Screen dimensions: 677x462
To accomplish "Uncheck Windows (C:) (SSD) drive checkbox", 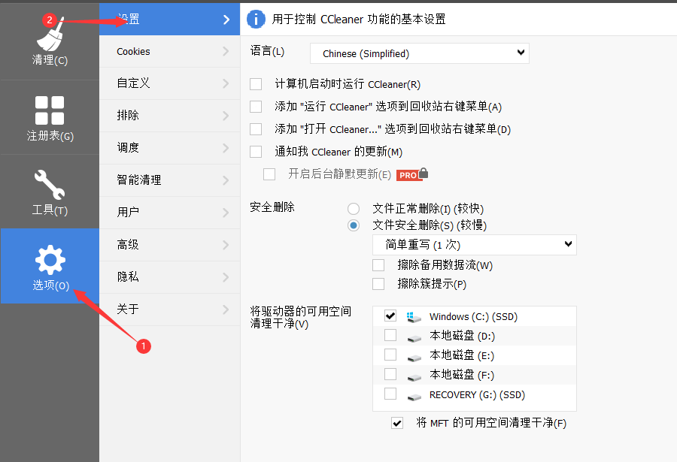I will [x=390, y=316].
